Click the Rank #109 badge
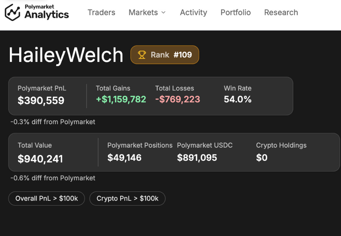Image resolution: width=341 pixels, height=236 pixels. click(x=165, y=55)
